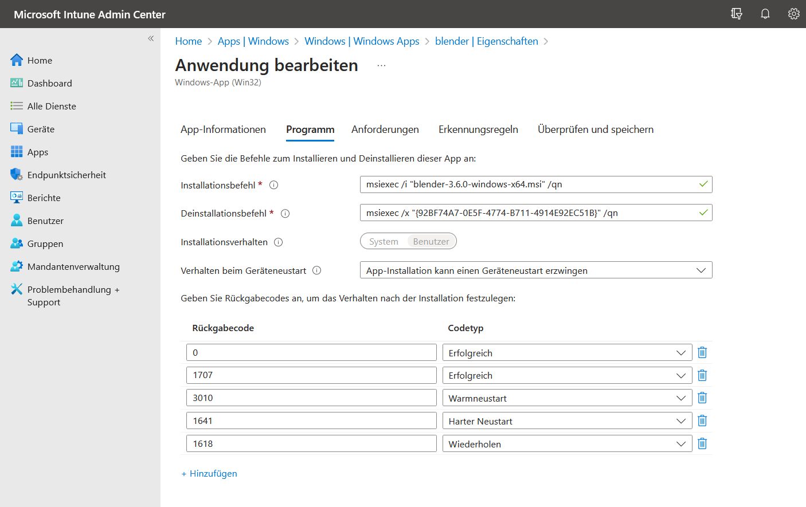806x507 pixels.
Task: Click the return code 1707 field
Action: point(311,375)
